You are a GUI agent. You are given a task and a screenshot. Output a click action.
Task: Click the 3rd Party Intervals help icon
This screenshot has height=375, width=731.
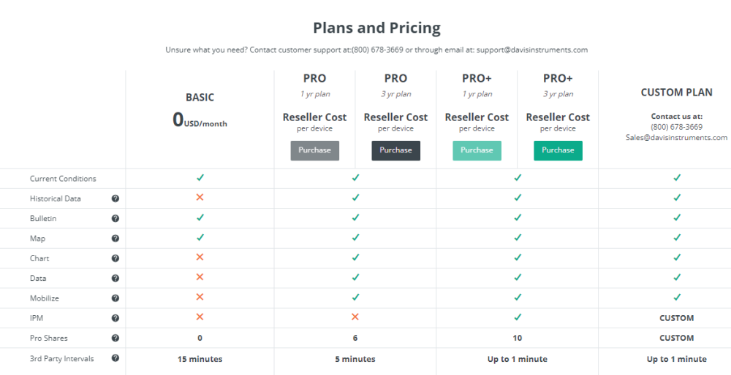(115, 358)
